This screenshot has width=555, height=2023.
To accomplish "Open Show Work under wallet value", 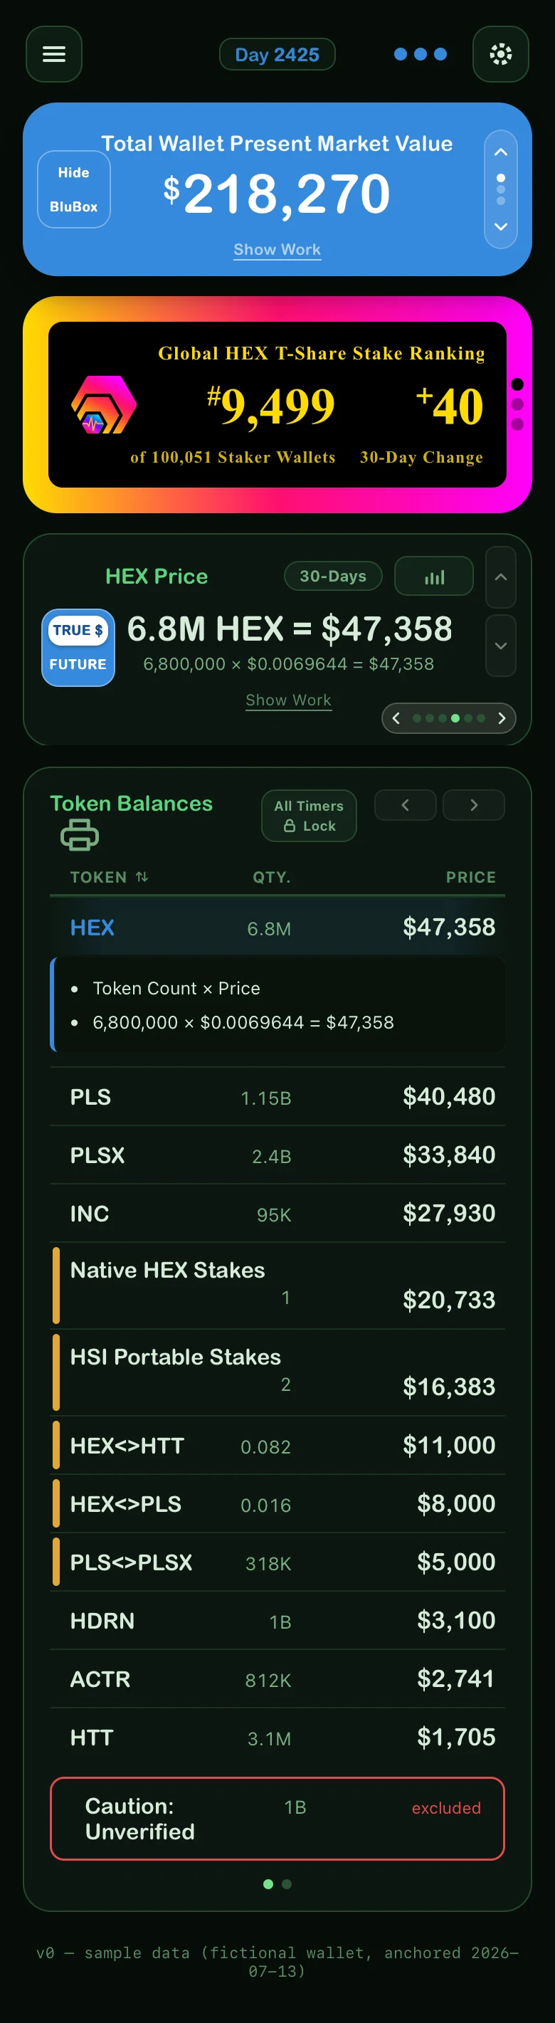I will pyautogui.click(x=277, y=250).
